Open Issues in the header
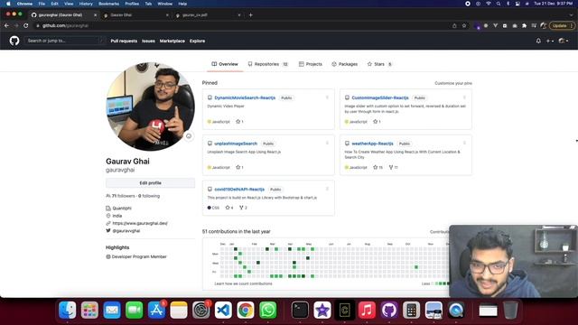 point(148,41)
